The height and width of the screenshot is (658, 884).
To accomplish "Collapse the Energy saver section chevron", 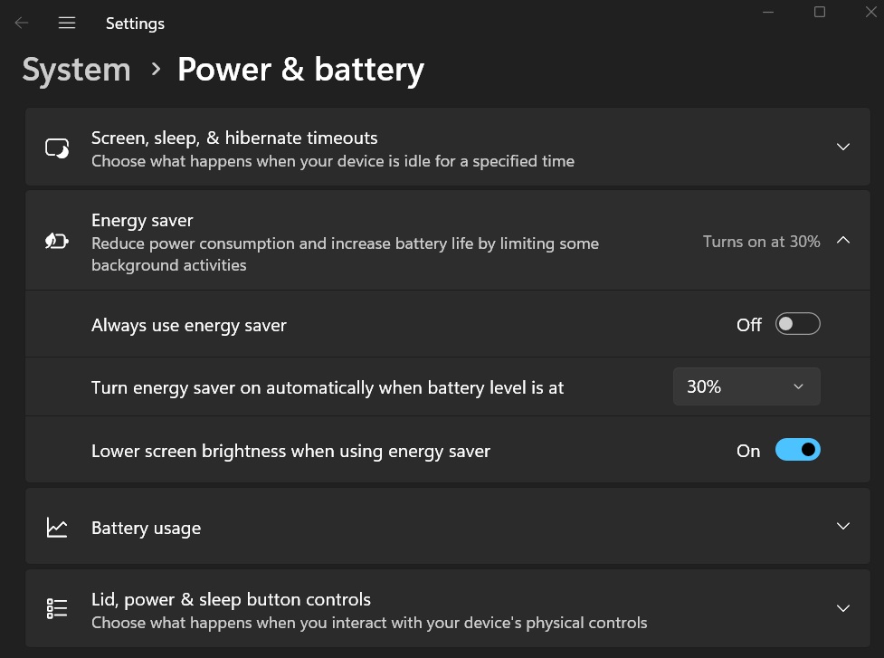I will (843, 240).
